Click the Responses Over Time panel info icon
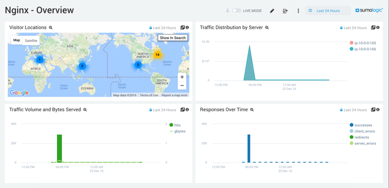This screenshot has width=389, height=188. click(378, 109)
